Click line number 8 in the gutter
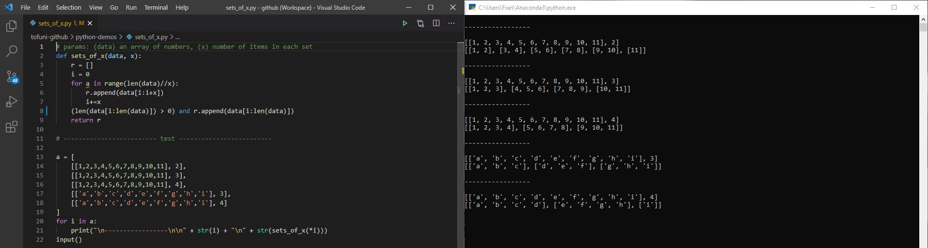928x248 pixels. [42, 111]
